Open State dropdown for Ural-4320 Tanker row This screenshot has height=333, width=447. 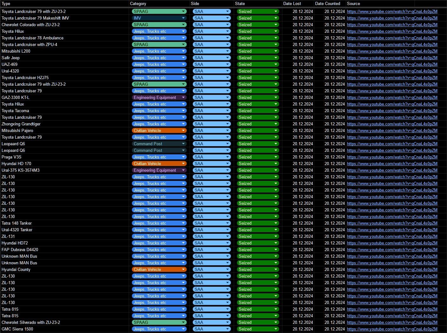tap(258, 230)
